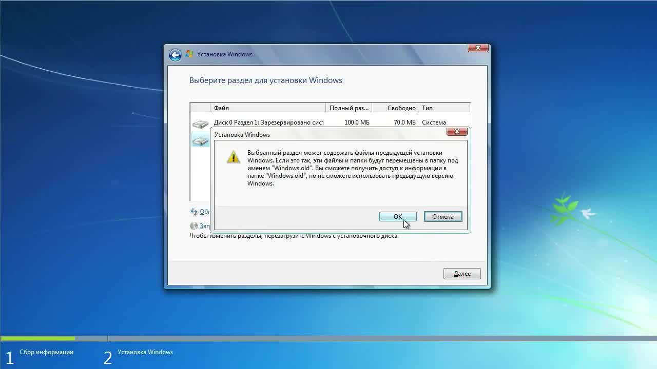Click the second partition's drive icon
The image size is (657, 369).
tap(200, 141)
